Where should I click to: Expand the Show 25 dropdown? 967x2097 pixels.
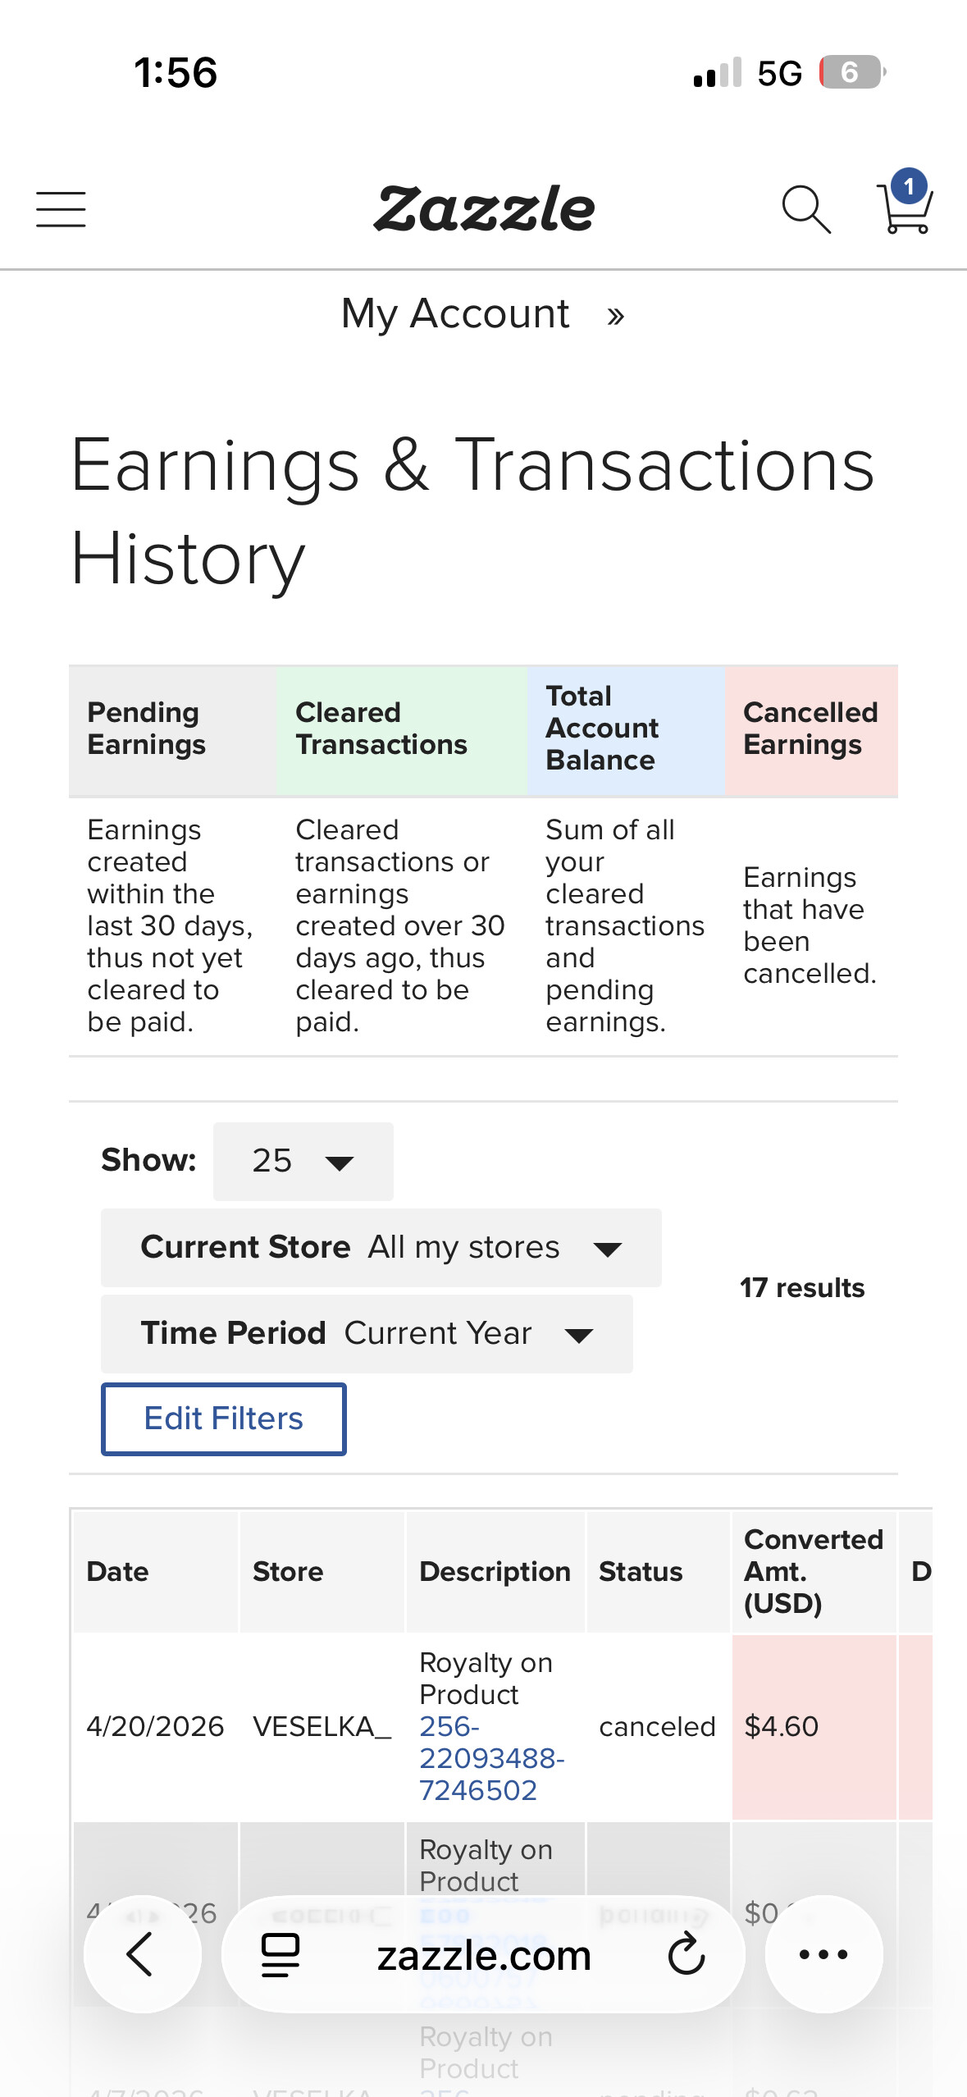tap(303, 1161)
